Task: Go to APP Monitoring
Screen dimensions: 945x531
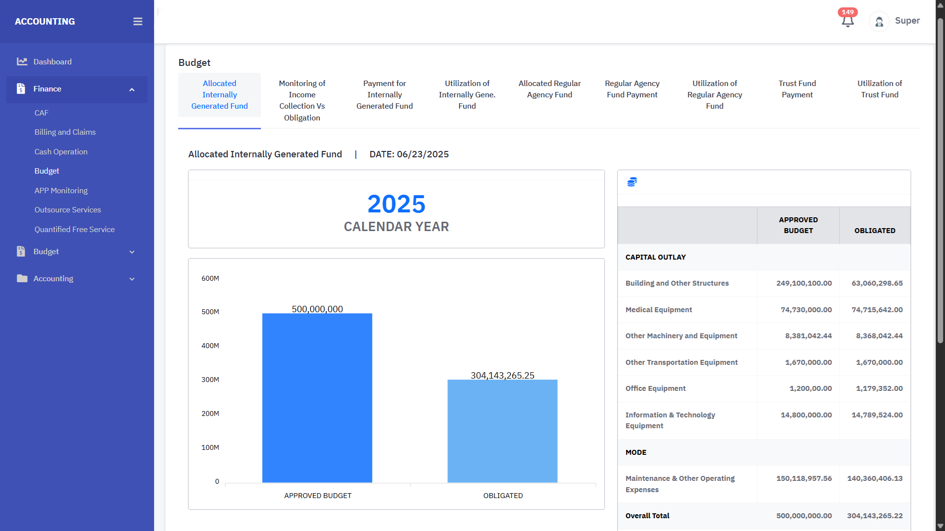Action: [x=61, y=190]
